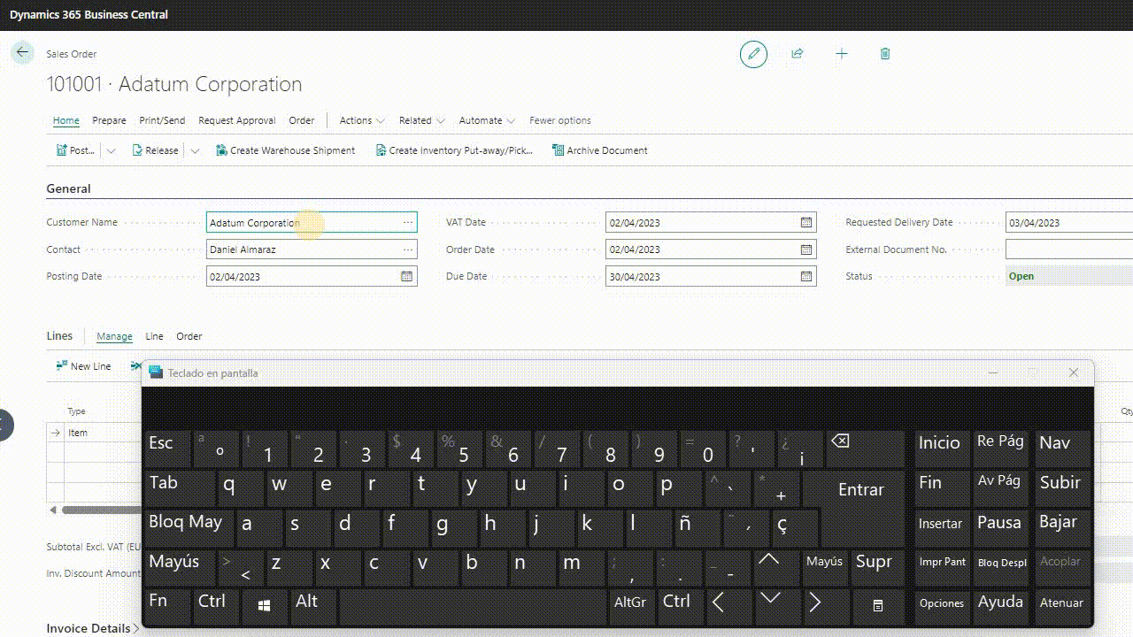Open calendar picker for Due Date
Viewport: 1133px width, 637px height.
(x=805, y=277)
